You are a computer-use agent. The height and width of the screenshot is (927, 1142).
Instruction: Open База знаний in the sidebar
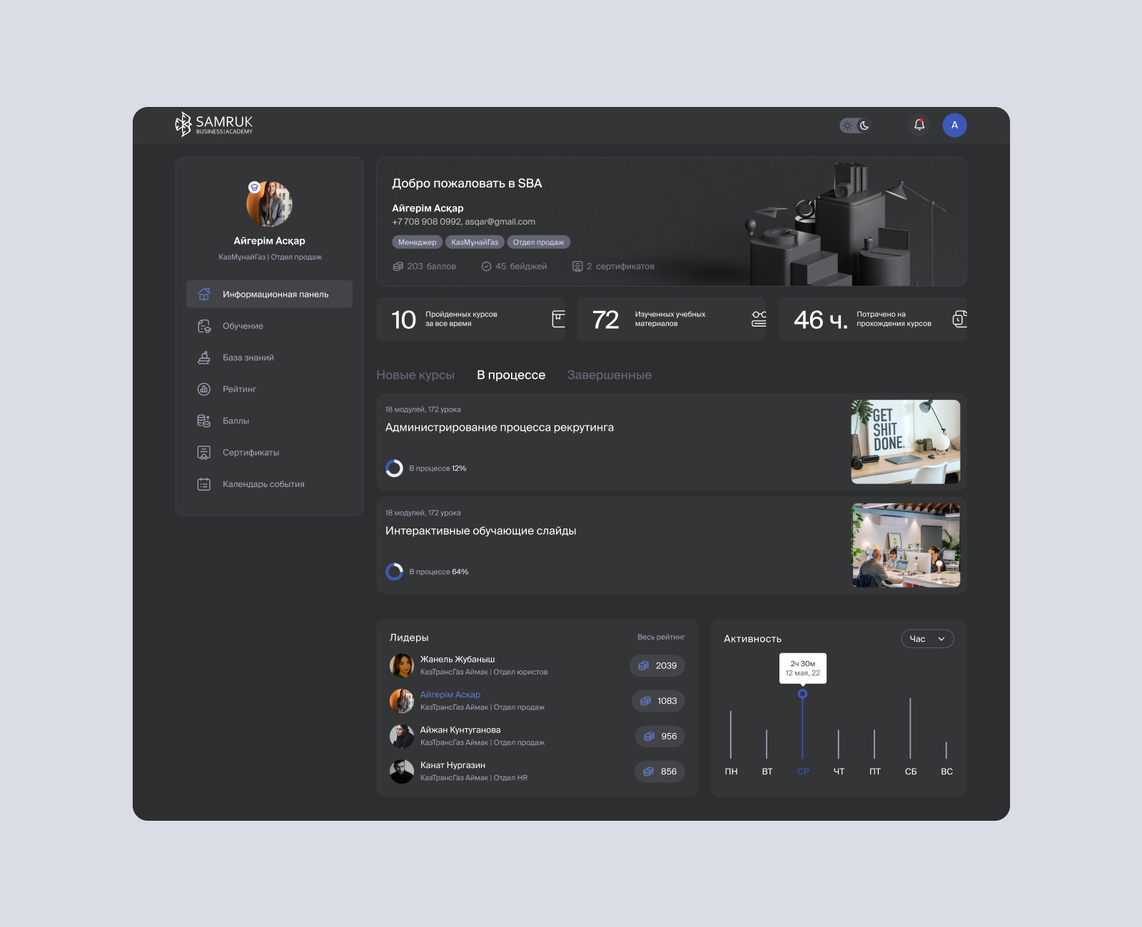tap(203, 357)
